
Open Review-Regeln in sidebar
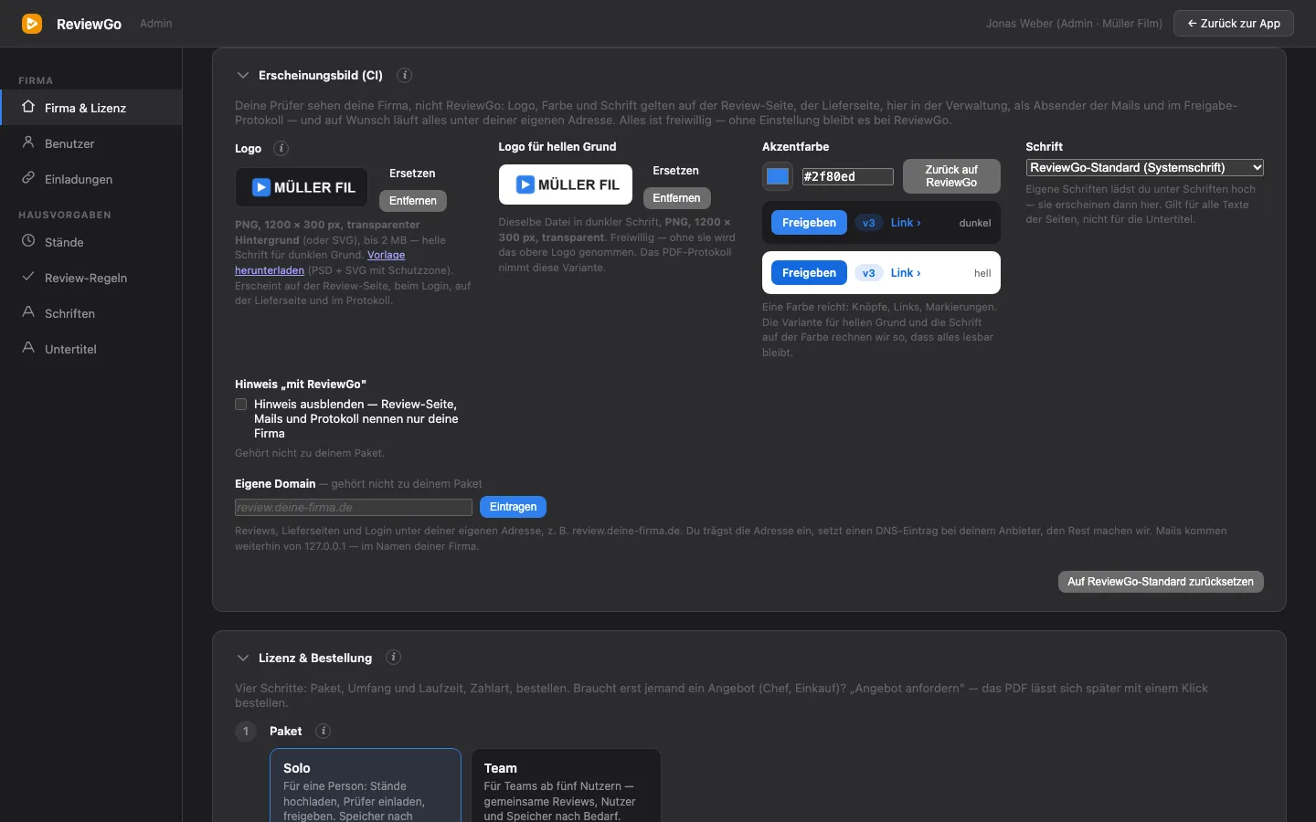point(91,278)
